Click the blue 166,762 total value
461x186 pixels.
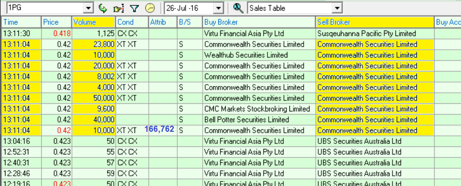(159, 129)
